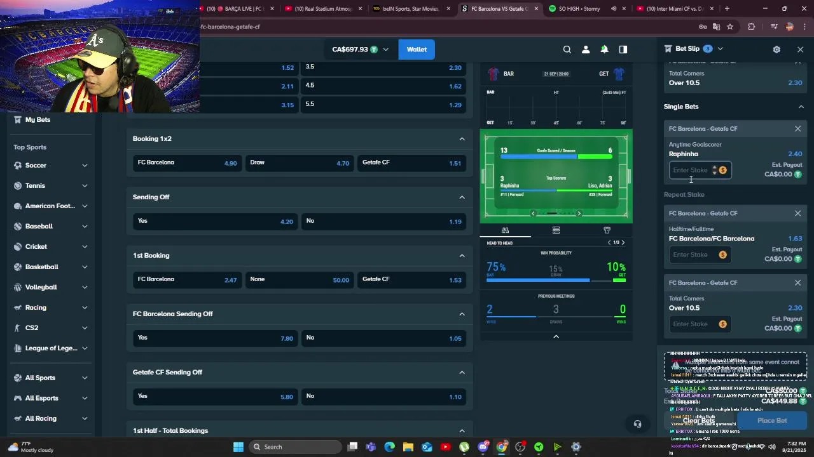Open YouTube app in the taskbar
Screen dimensions: 814x457
[x=445, y=447]
